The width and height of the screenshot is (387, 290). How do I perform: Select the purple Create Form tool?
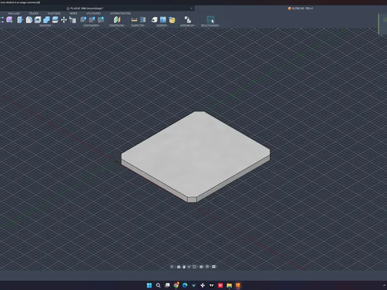click(x=10, y=20)
